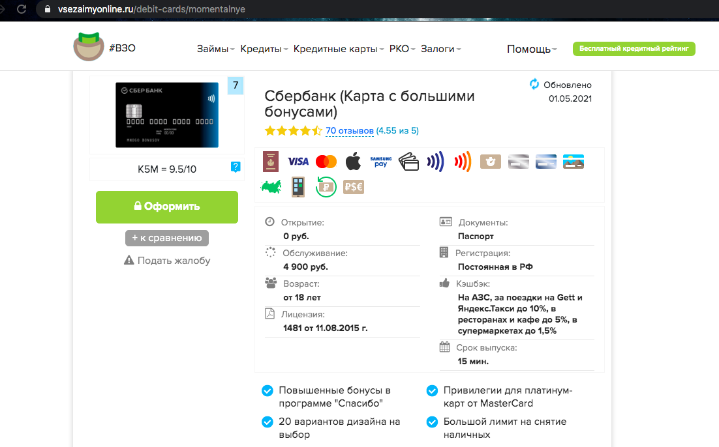Click the mobile app phone icon
The height and width of the screenshot is (447, 719).
pyautogui.click(x=298, y=187)
